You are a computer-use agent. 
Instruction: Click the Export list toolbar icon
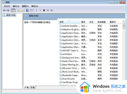pyautogui.click(x=22, y=10)
